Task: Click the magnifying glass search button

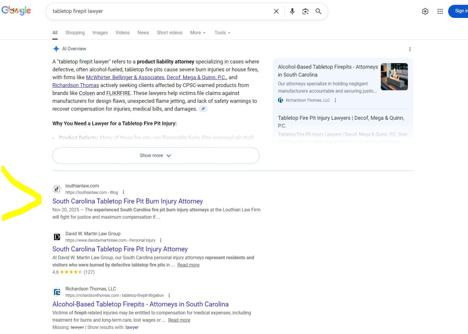Action: tap(318, 11)
